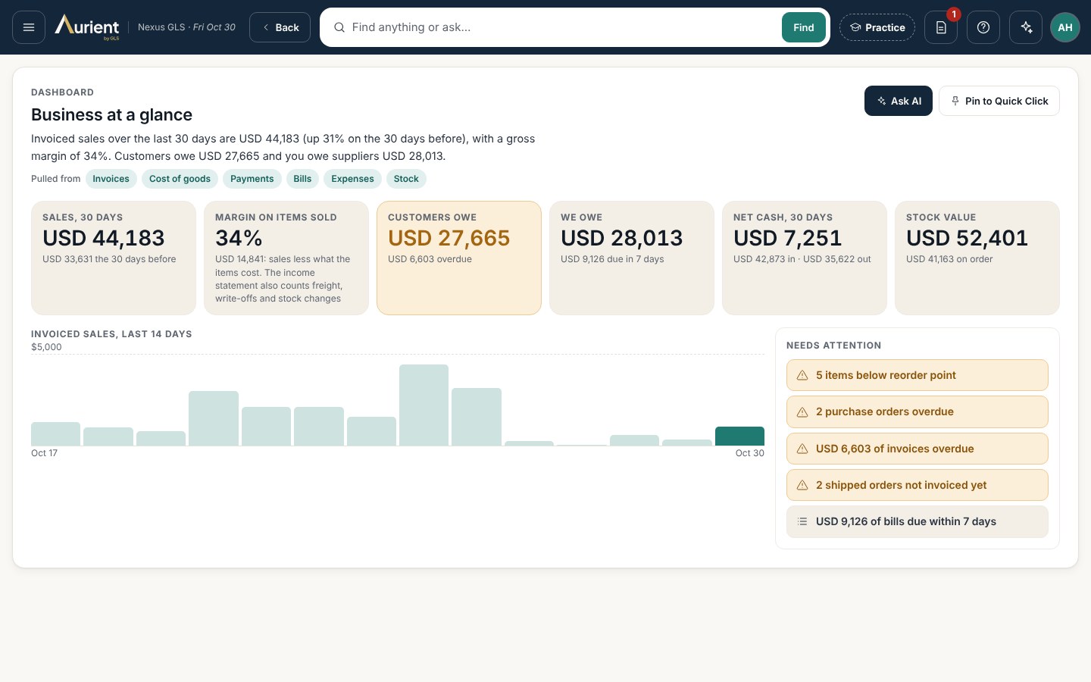
Task: Open the help question mark icon
Action: [x=983, y=27]
